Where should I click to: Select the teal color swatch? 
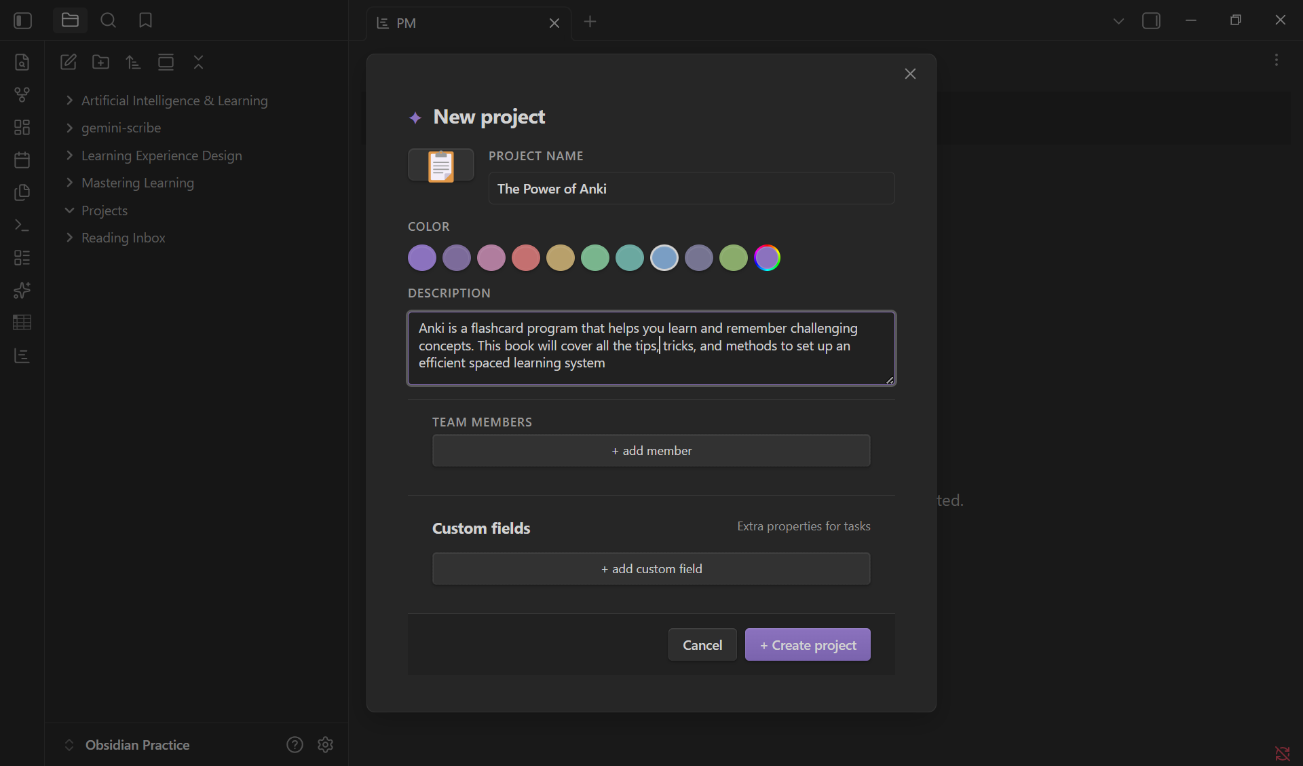point(630,258)
